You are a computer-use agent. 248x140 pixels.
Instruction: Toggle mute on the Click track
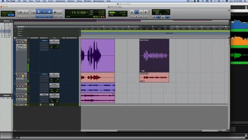pos(26,105)
